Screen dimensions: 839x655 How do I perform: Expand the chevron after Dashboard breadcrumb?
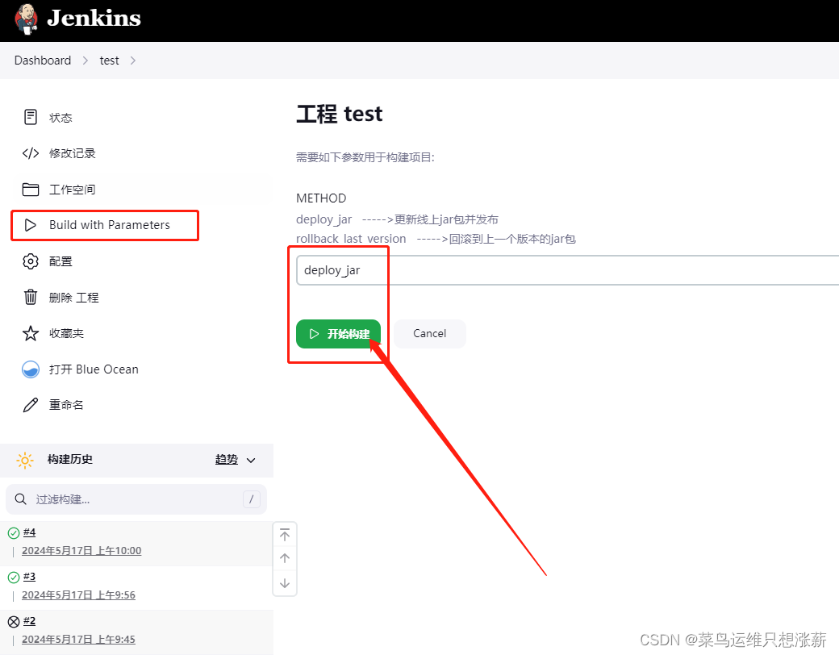click(x=85, y=60)
